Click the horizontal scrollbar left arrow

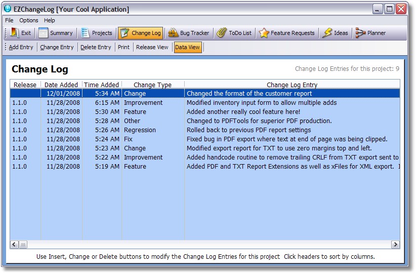(x=14, y=245)
